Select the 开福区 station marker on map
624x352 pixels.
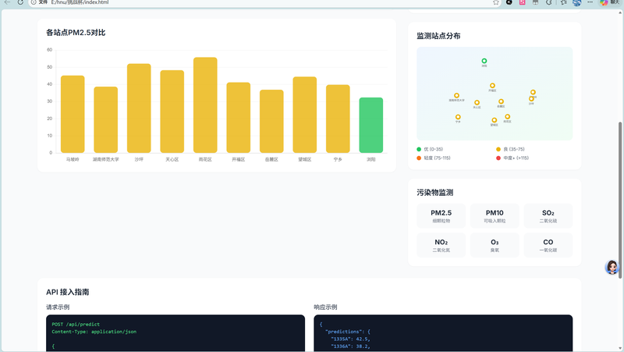492,86
